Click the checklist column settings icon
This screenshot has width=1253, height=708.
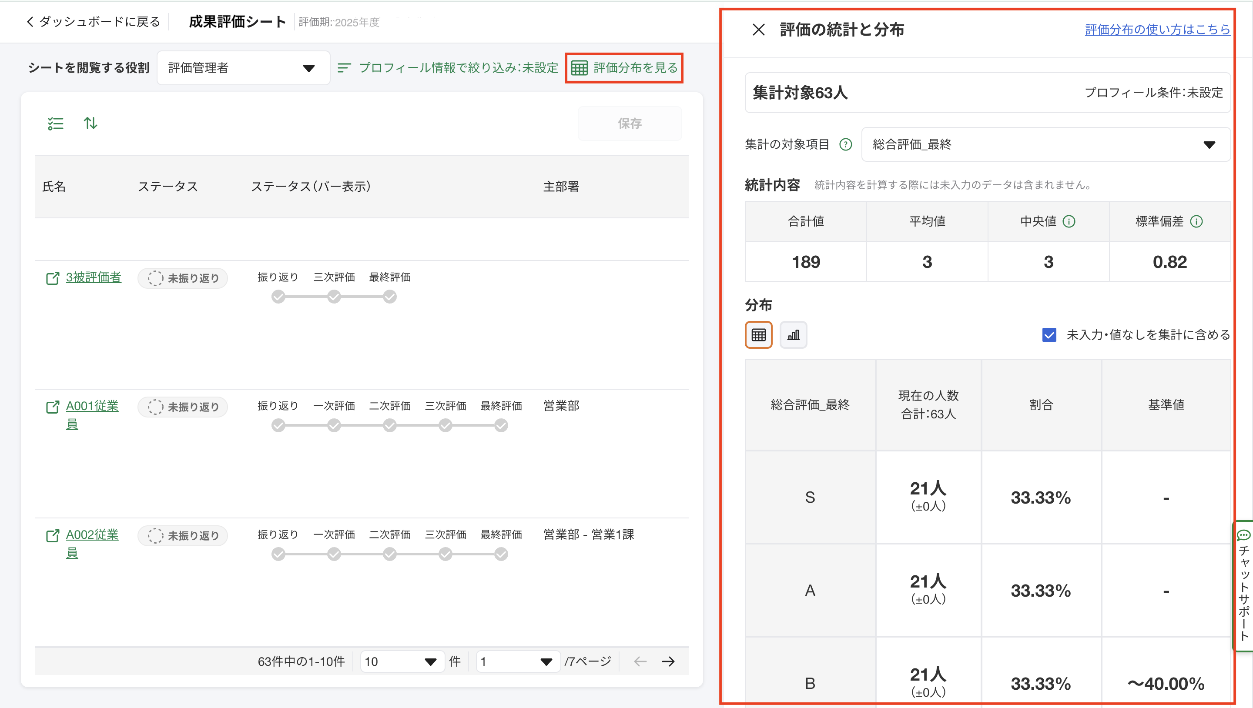coord(55,124)
